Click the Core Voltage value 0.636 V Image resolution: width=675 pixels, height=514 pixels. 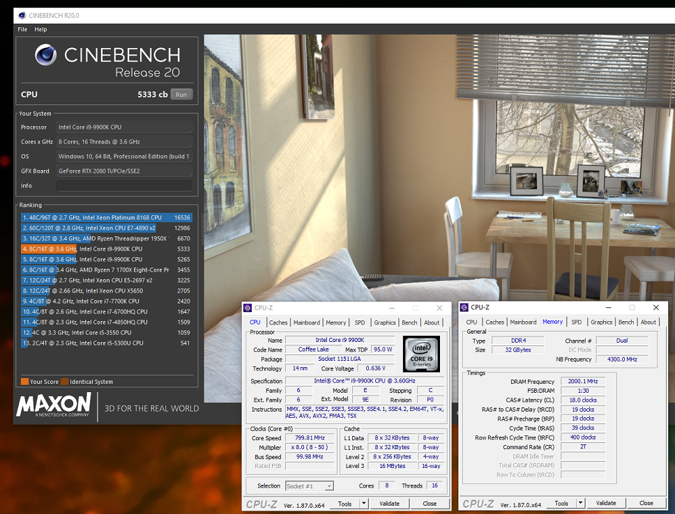375,368
